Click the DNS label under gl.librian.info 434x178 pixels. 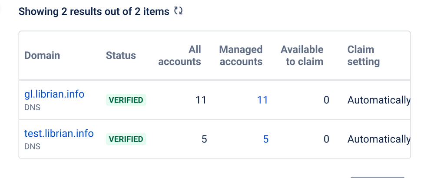click(33, 107)
